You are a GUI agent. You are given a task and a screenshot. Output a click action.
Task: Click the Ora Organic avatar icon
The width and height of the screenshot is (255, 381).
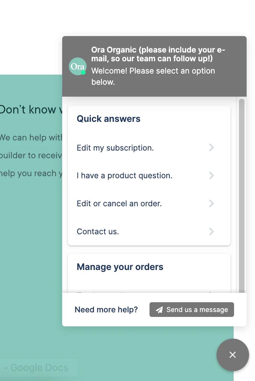[77, 66]
